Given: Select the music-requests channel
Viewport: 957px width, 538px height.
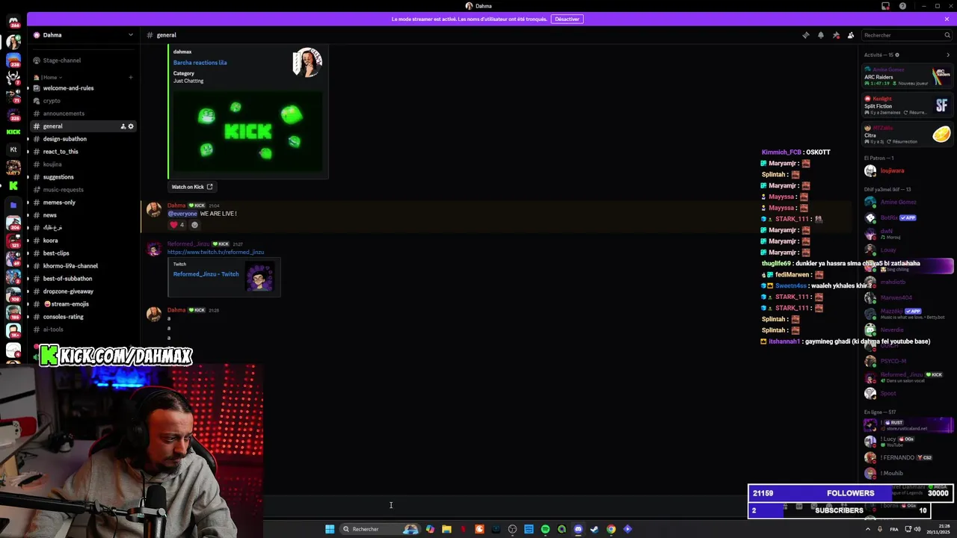Looking at the screenshot, I should [83, 190].
